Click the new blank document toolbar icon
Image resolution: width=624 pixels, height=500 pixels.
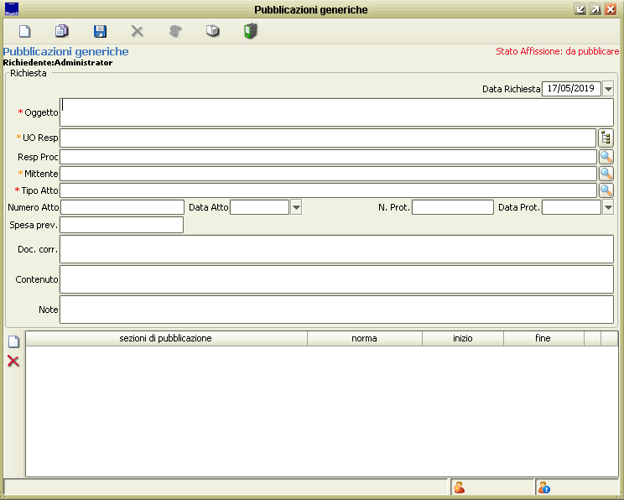coord(24,31)
